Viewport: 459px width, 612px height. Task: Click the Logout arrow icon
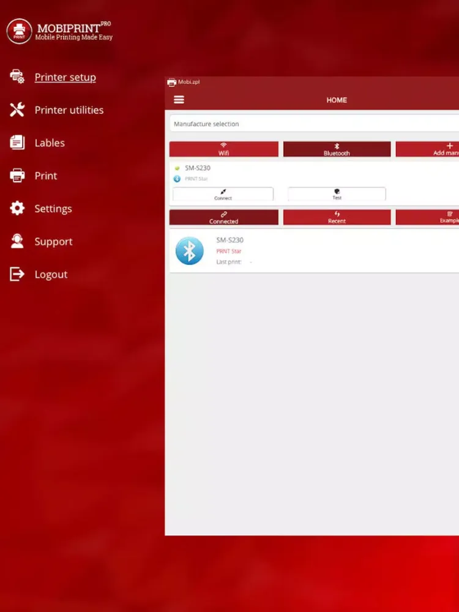click(x=17, y=274)
